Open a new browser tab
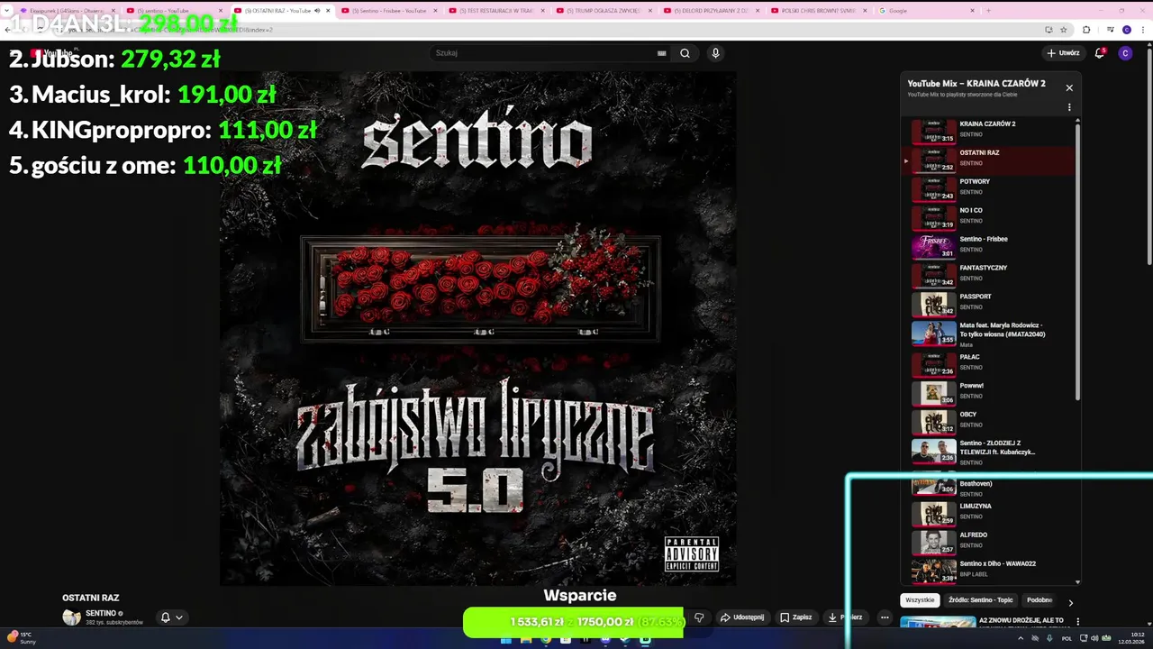The width and height of the screenshot is (1153, 649). click(988, 11)
